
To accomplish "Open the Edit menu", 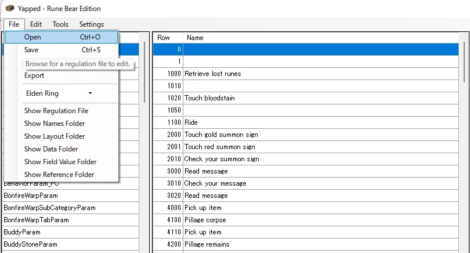I will [x=36, y=24].
